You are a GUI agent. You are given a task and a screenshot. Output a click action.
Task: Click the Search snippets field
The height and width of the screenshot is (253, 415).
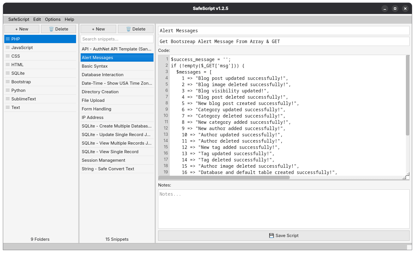tap(117, 39)
